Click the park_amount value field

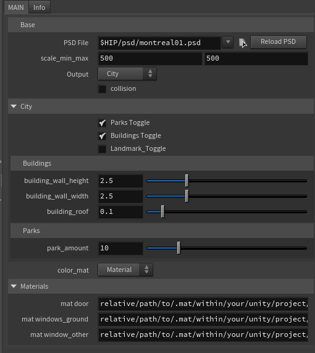120,249
